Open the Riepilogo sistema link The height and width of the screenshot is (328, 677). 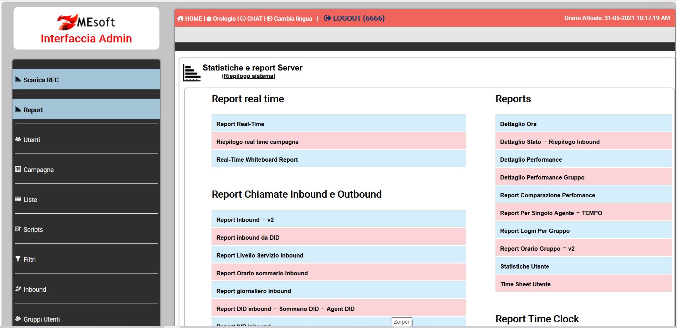(x=249, y=76)
